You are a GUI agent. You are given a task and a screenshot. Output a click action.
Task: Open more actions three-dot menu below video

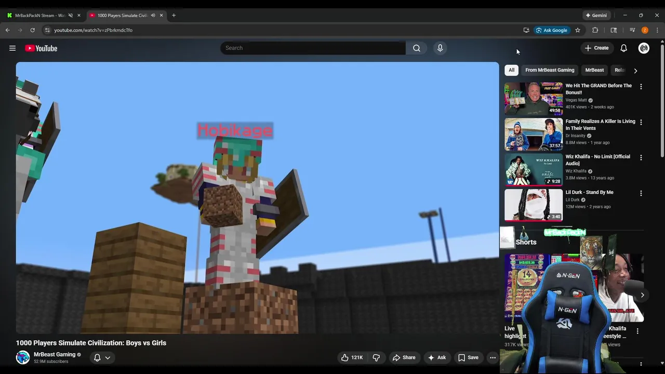(x=493, y=357)
